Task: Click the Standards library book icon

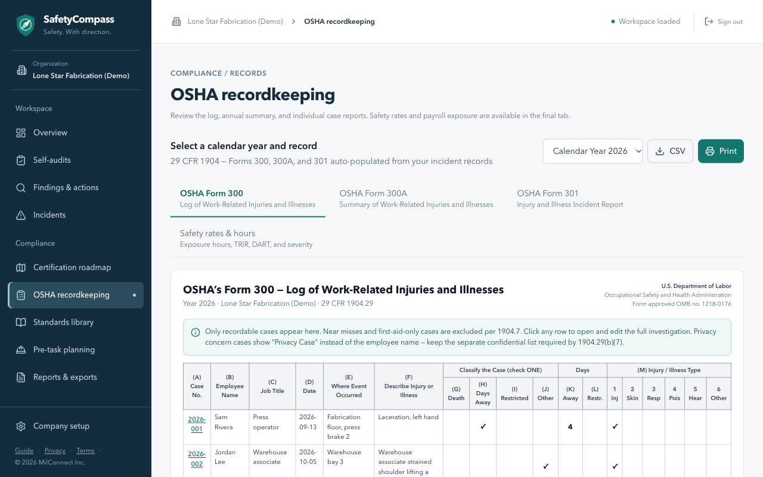Action: pyautogui.click(x=21, y=323)
